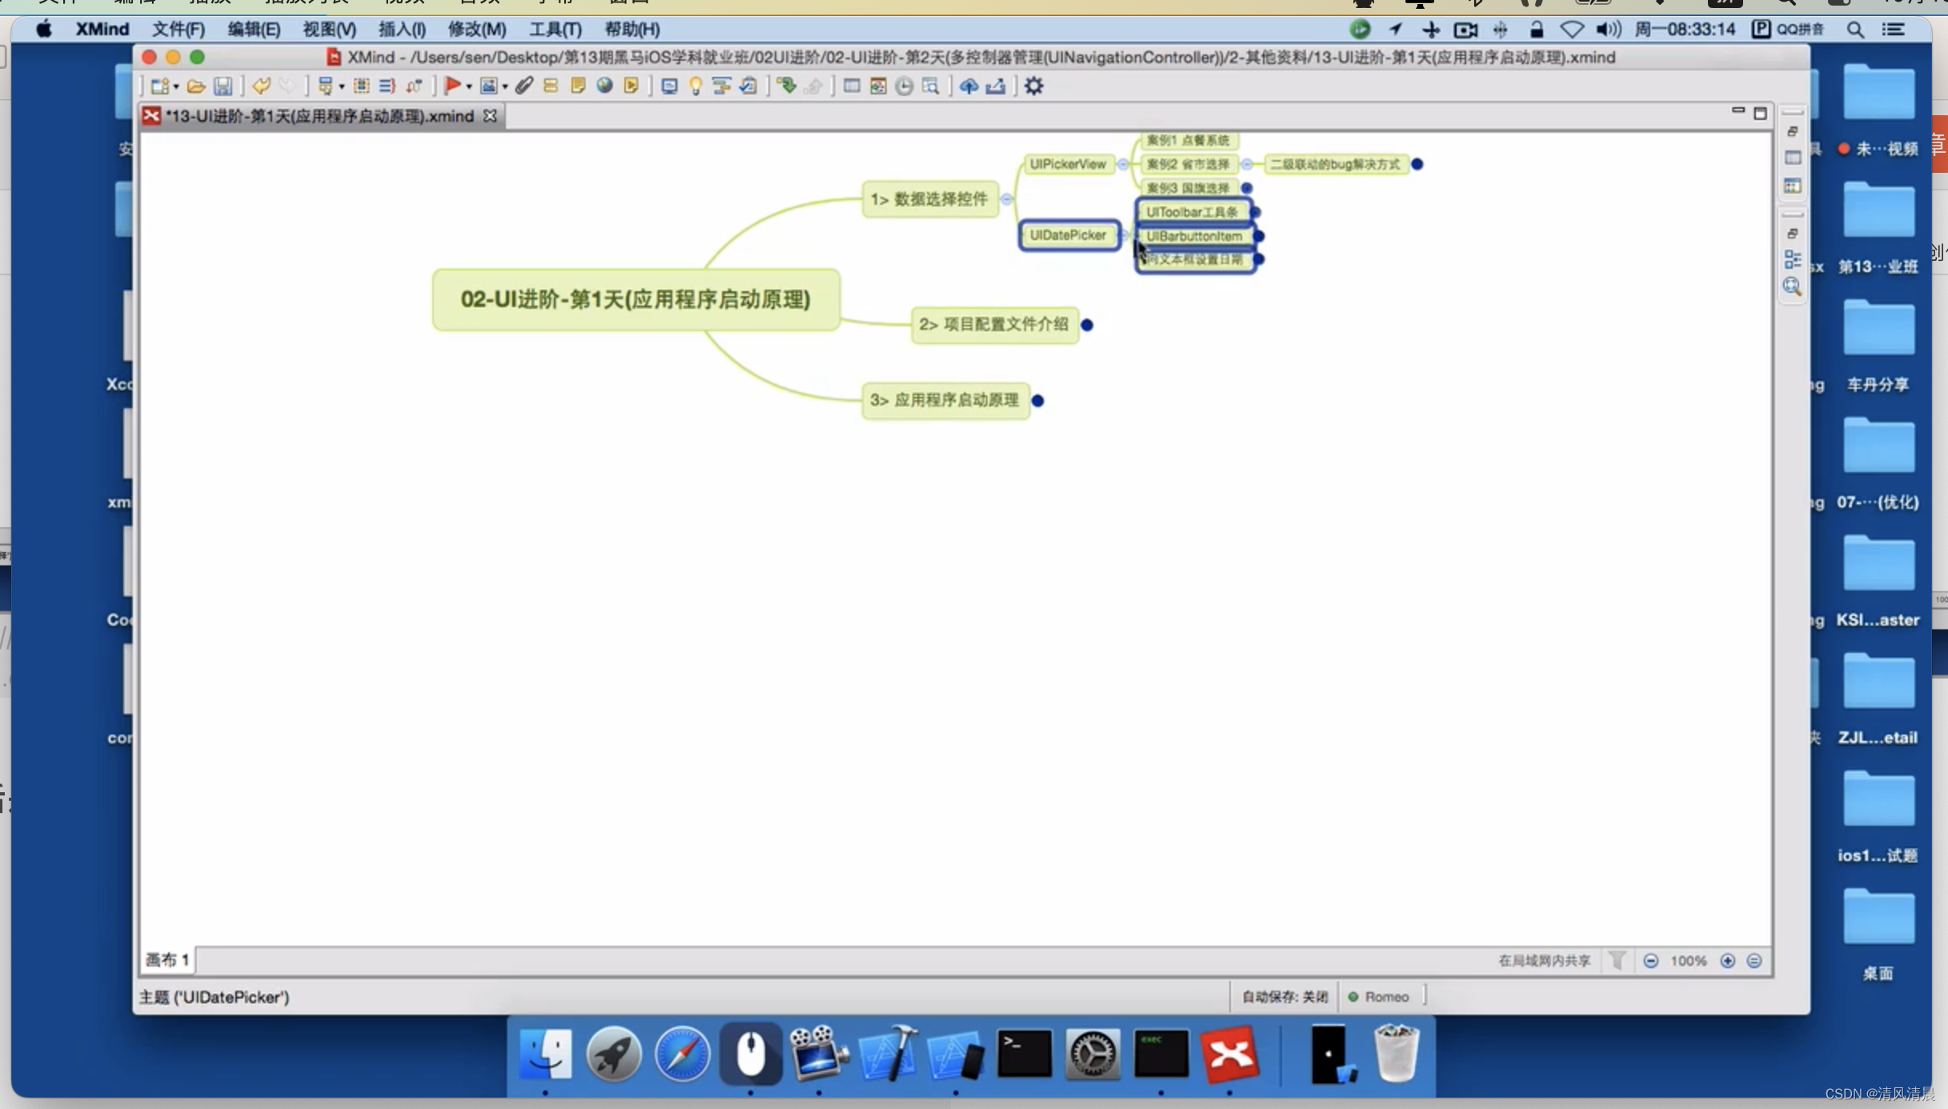
Task: Click the Label toolbar icon
Action: pos(551,86)
